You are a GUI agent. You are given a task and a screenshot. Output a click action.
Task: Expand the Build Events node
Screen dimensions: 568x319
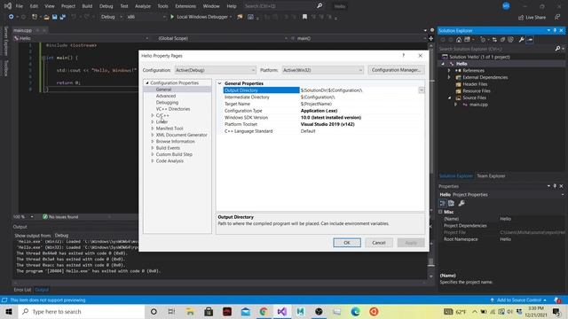153,148
